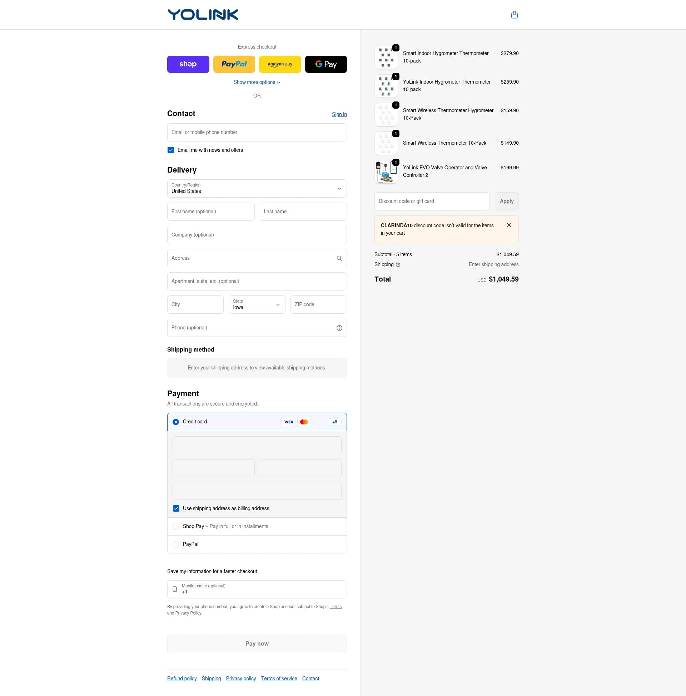686x696 pixels.
Task: Dismiss the CLARINDA10 discount error message
Action: (509, 225)
